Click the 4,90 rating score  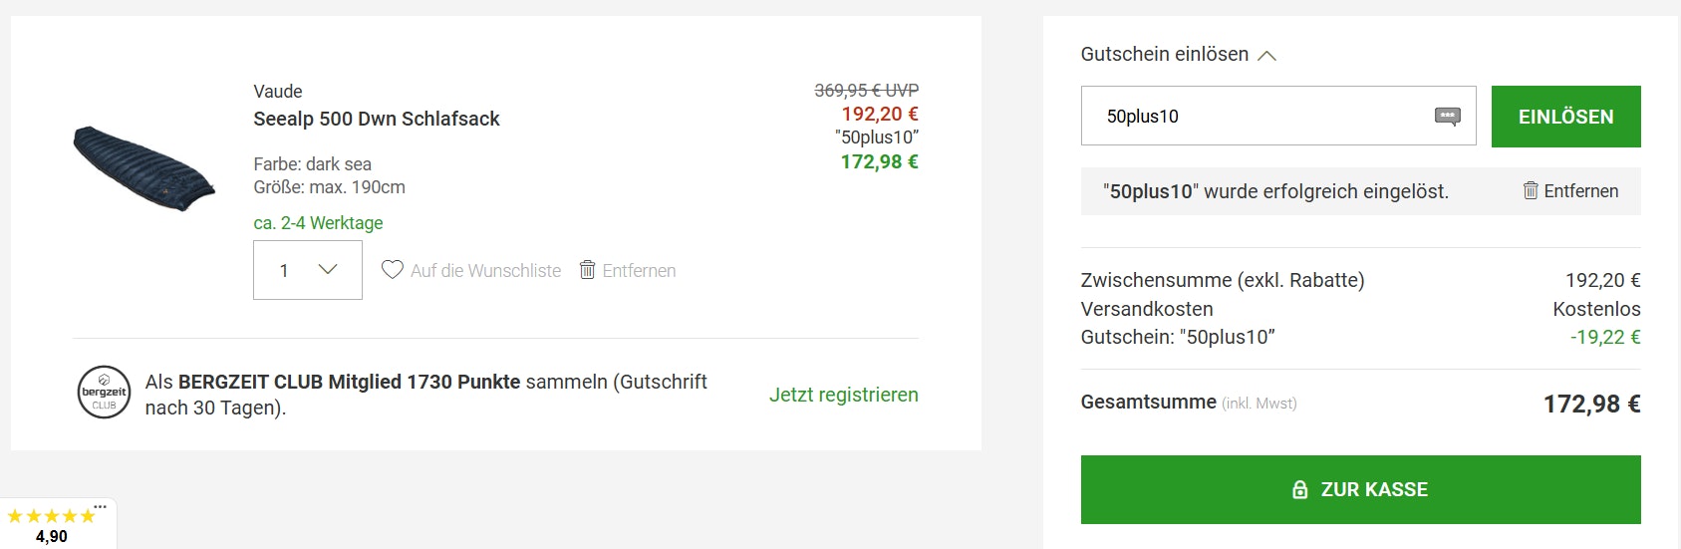click(x=52, y=536)
